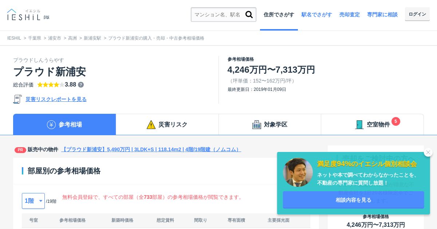
Task: Click the star rating display
Action: tap(51, 85)
